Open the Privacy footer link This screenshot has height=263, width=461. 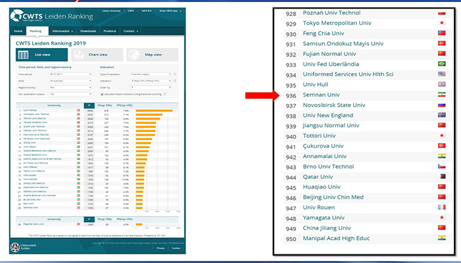click(x=161, y=248)
